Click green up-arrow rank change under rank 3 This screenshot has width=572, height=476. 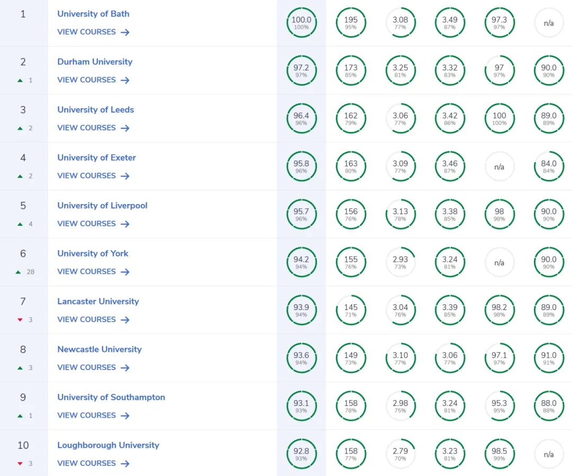pyautogui.click(x=20, y=128)
